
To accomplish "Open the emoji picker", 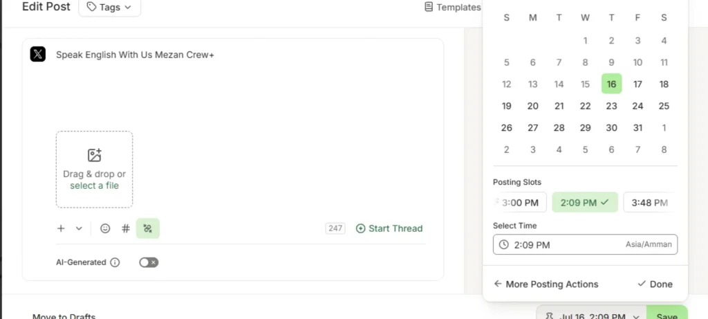I will (105, 228).
